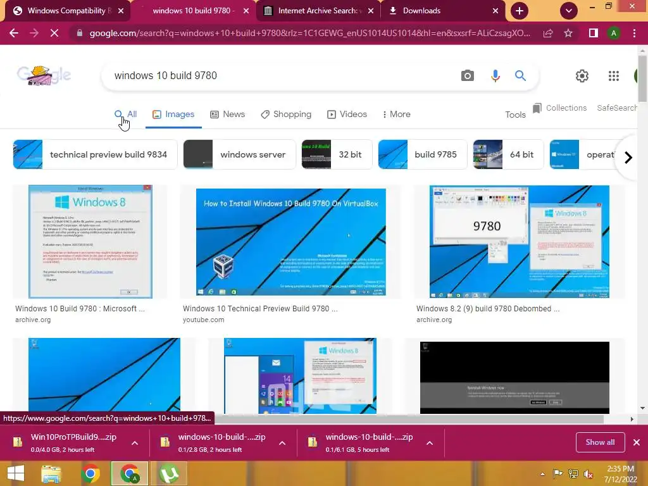This screenshot has height=486, width=648.
Task: Expand the More search categories
Action: click(396, 114)
